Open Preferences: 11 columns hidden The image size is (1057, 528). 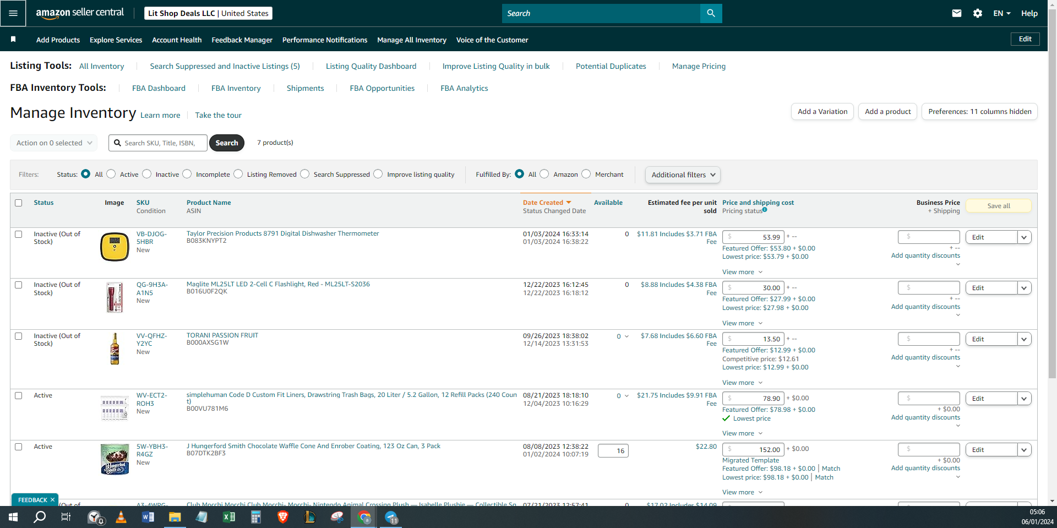(979, 111)
